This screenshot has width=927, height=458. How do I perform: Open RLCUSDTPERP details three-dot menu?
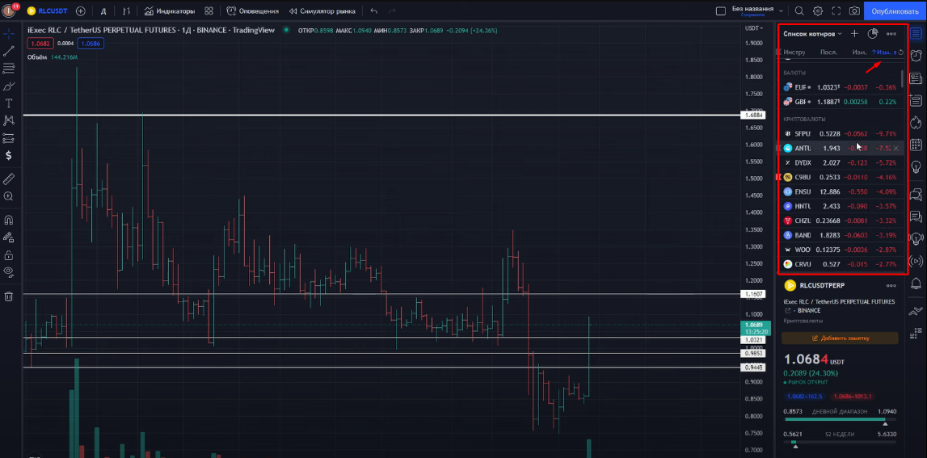click(891, 285)
